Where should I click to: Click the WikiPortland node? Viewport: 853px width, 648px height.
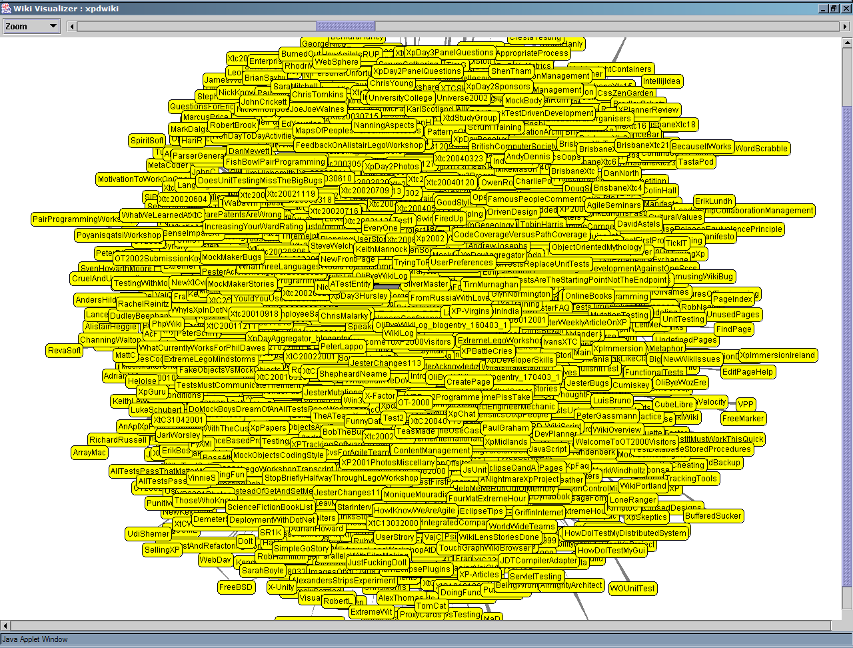(642, 485)
